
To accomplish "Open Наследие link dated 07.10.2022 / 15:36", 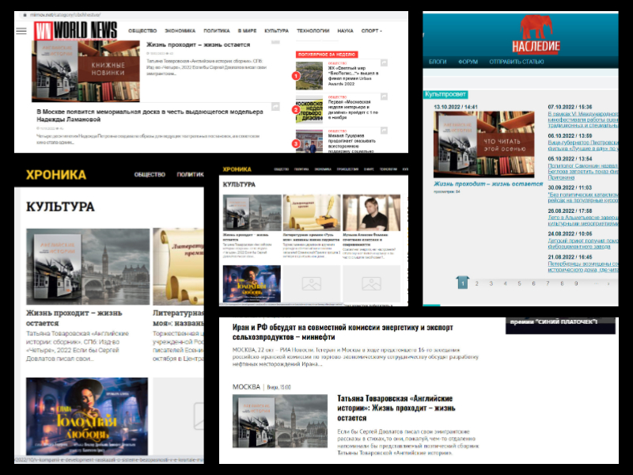I will coord(583,120).
